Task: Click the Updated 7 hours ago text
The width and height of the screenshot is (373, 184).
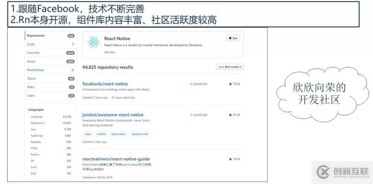Action: (95, 98)
